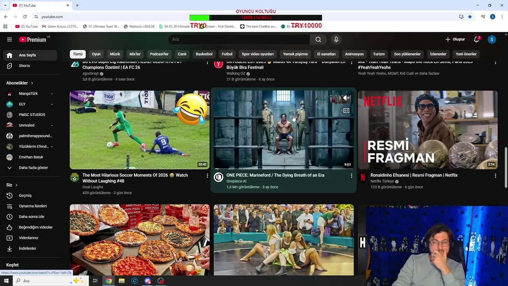Open new Chrome tab
This screenshot has height=286, width=508.
[77, 5]
